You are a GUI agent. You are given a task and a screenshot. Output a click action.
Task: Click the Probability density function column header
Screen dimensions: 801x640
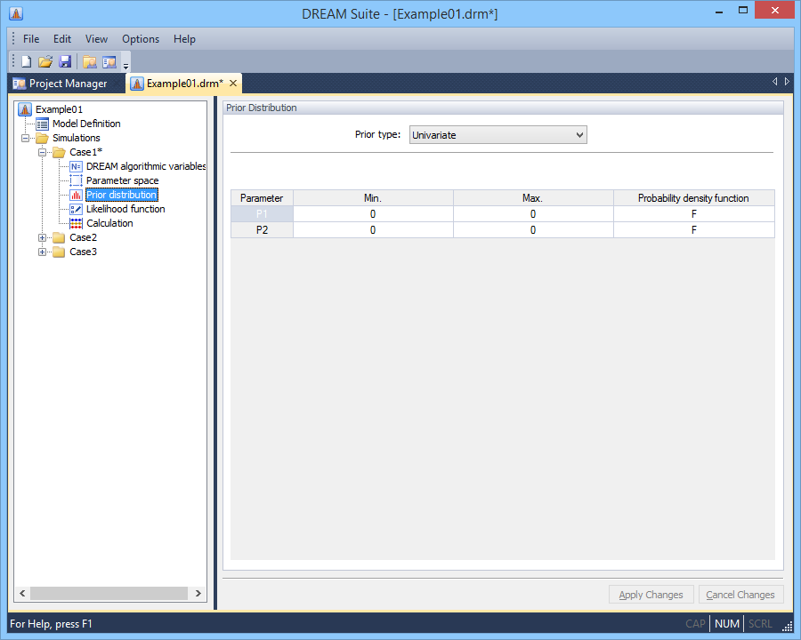point(694,198)
